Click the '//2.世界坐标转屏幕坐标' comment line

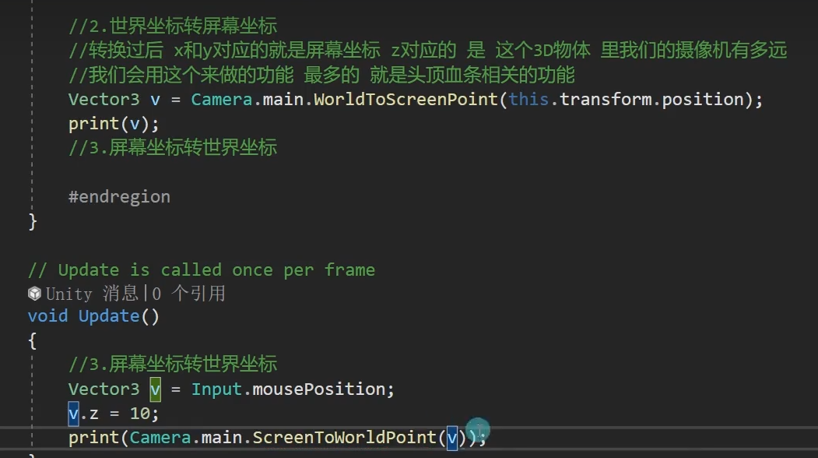pyautogui.click(x=172, y=27)
